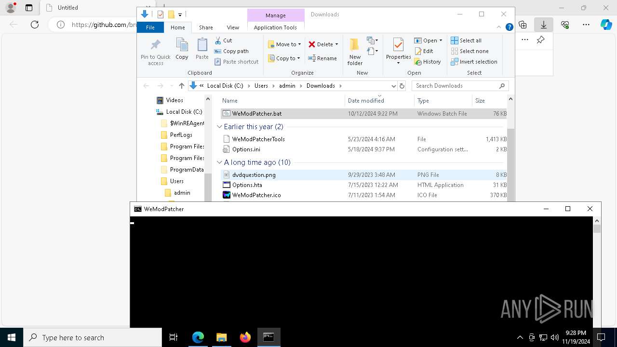
Task: Click Edit in Open group
Action: click(x=424, y=51)
